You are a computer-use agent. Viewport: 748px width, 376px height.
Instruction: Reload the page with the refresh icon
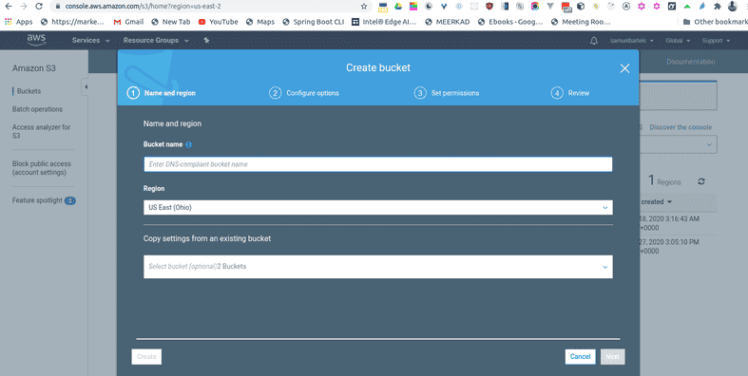(39, 7)
